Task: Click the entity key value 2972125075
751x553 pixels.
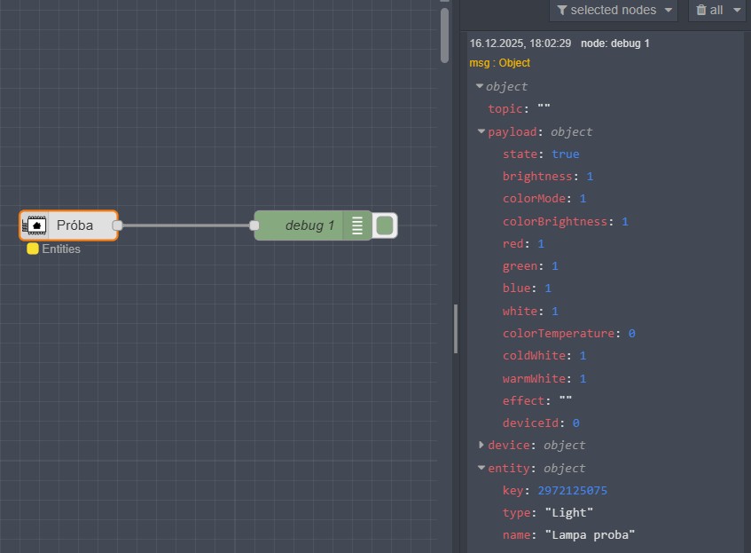Action: 572,491
